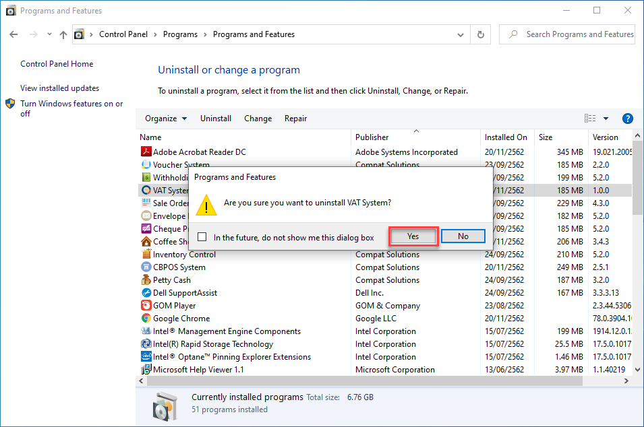Viewport: 644px width, 427px height.
Task: Open View installed updates link
Action: pyautogui.click(x=59, y=88)
